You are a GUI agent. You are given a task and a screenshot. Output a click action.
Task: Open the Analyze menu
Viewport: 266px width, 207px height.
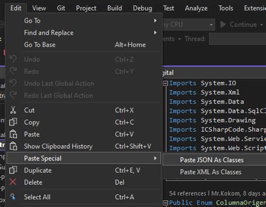pos(196,8)
